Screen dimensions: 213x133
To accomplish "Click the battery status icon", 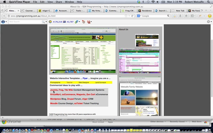I will (163, 2).
